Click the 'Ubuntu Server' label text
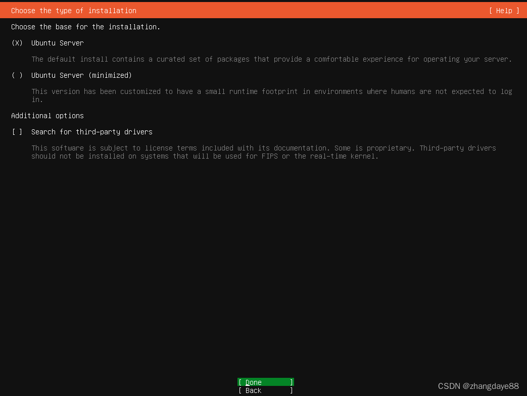Viewport: 527px width, 396px height. tap(58, 43)
